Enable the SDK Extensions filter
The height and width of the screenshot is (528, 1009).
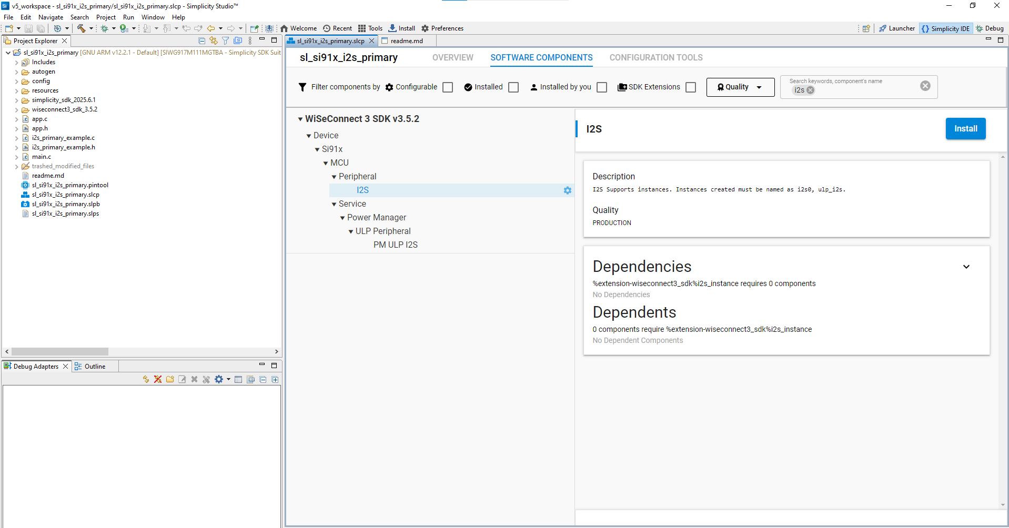(691, 87)
